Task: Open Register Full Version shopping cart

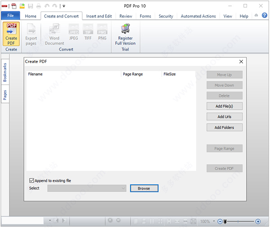Action: tap(126, 29)
